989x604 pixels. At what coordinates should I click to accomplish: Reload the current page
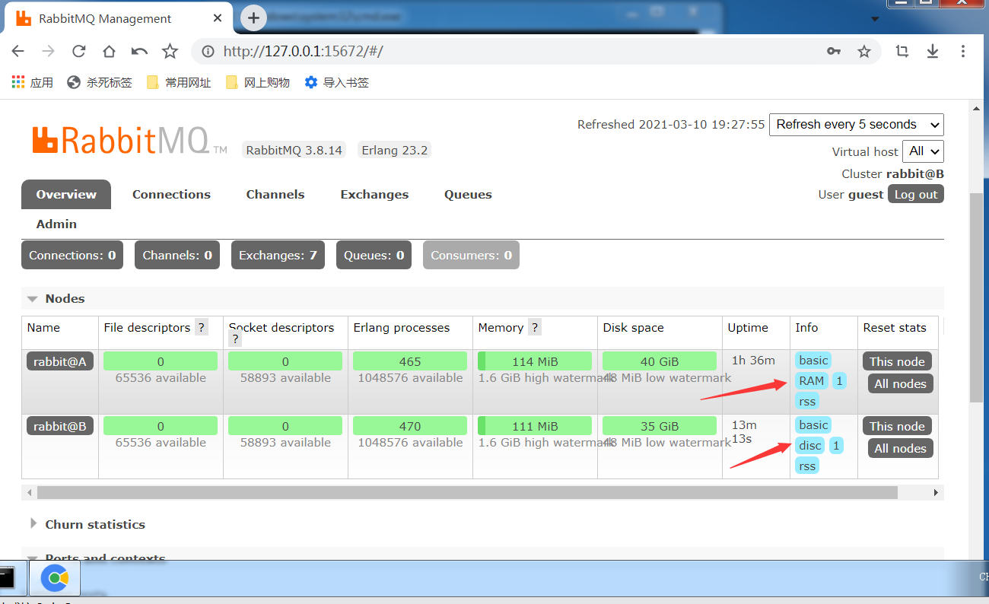(x=78, y=51)
